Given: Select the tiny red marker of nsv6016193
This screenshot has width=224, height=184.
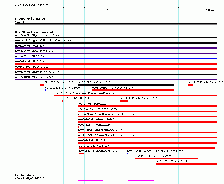Looking at the screenshot, I should (63, 101).
